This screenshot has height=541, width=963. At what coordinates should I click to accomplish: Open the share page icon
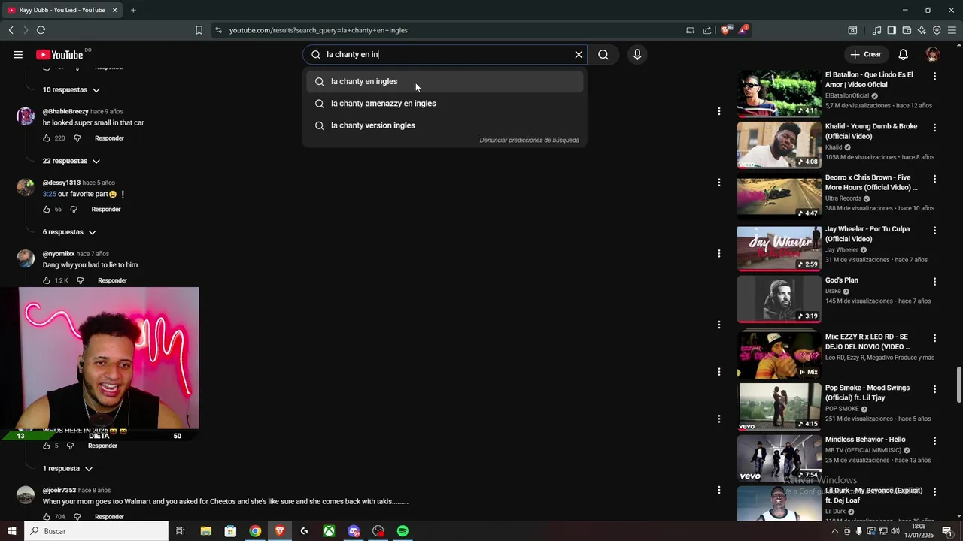pyautogui.click(x=707, y=30)
